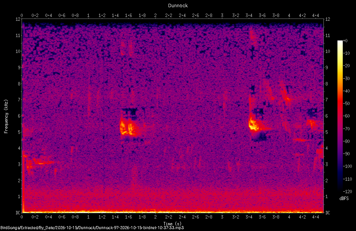Screen dimensions: 356x231
Task: Click "2·8" on the lower time axis
Action: point(209,217)
